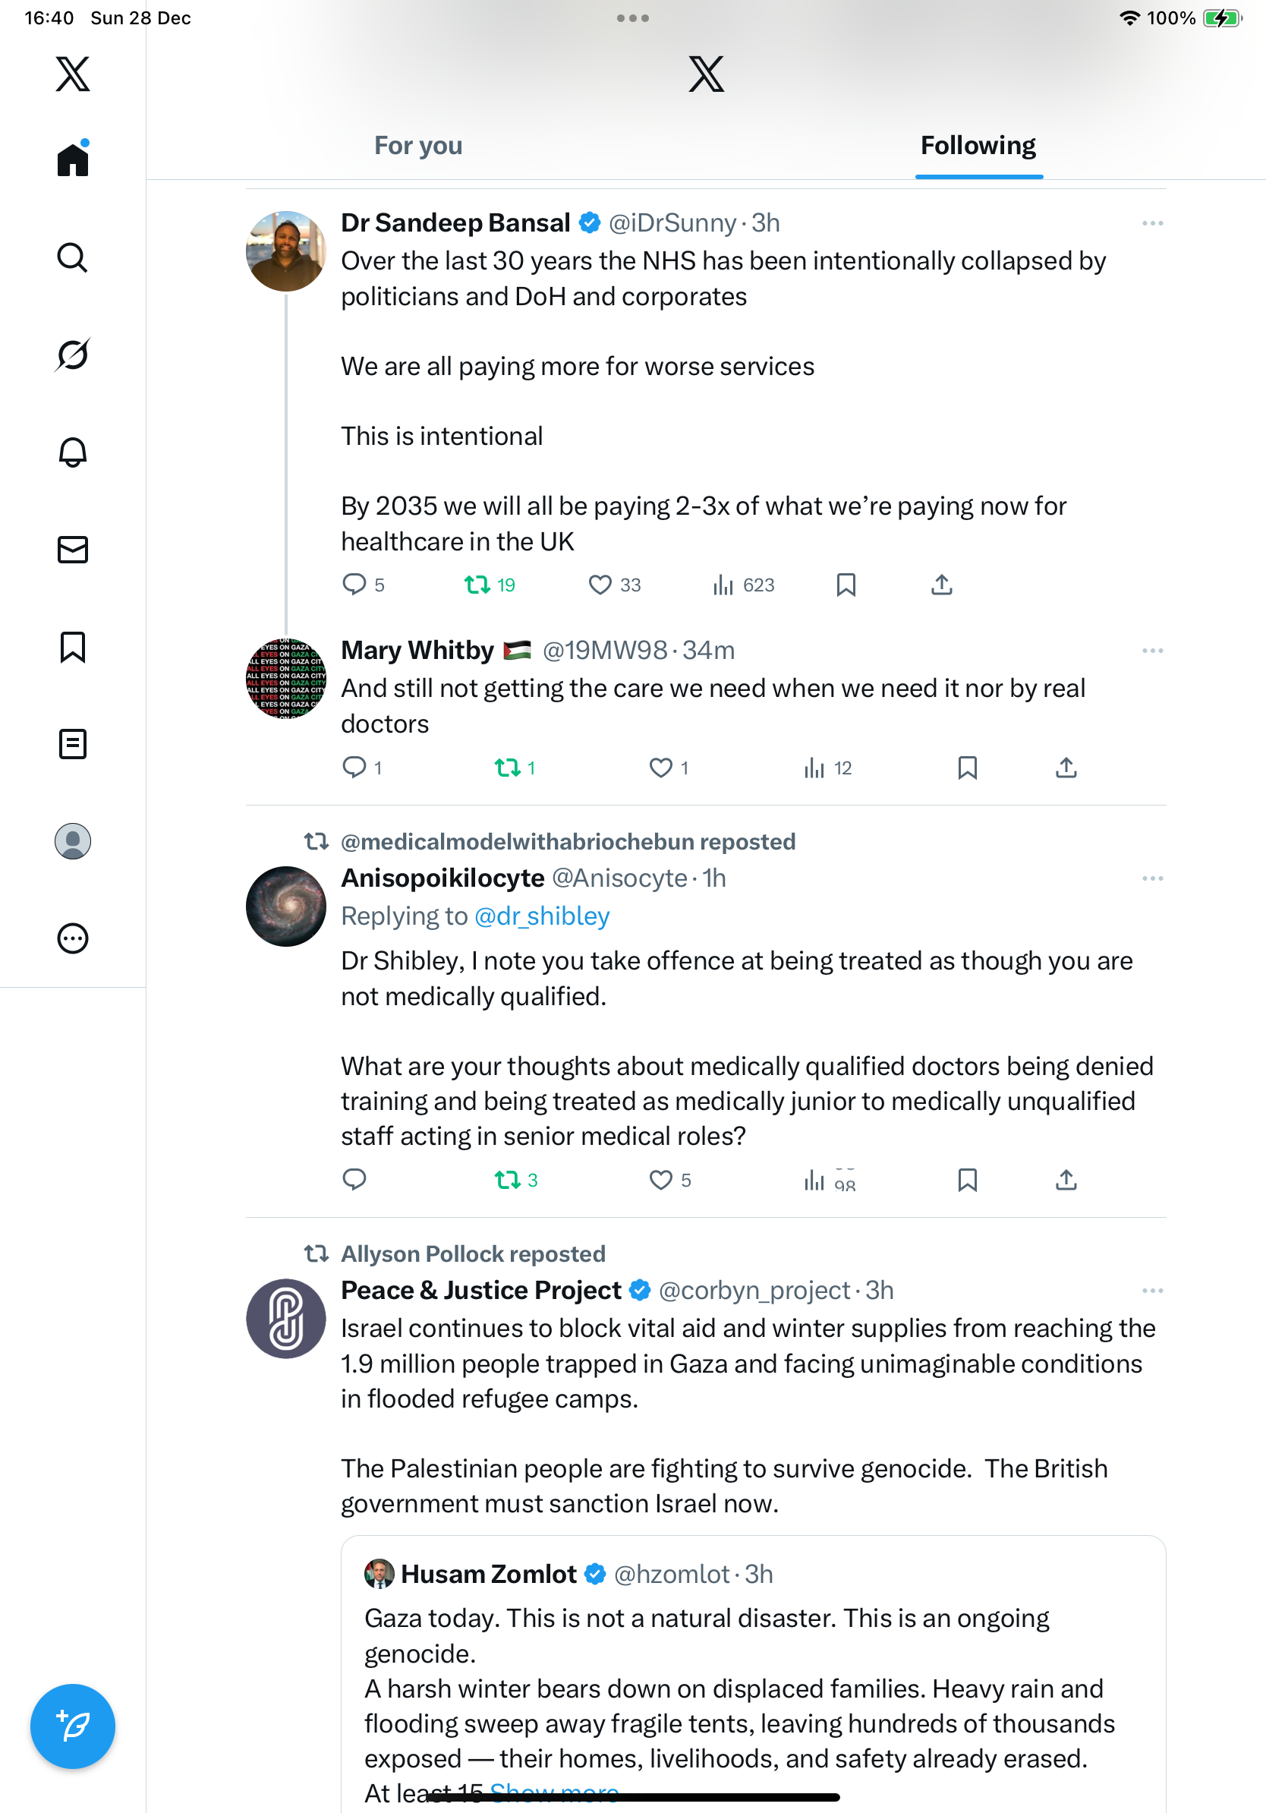This screenshot has width=1266, height=1813.
Task: Open Grok from the sidebar
Action: (73, 355)
